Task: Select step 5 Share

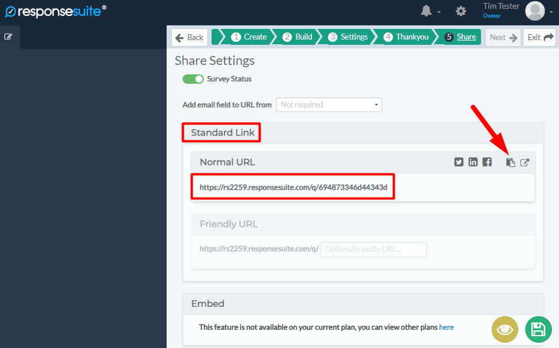Action: [x=460, y=37]
